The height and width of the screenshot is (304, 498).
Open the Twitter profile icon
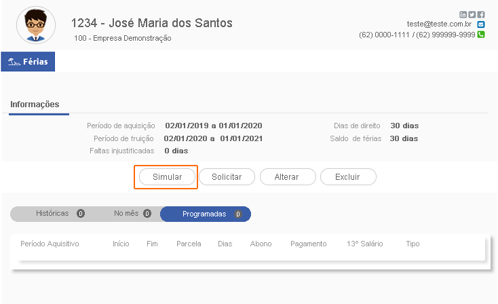click(x=472, y=15)
